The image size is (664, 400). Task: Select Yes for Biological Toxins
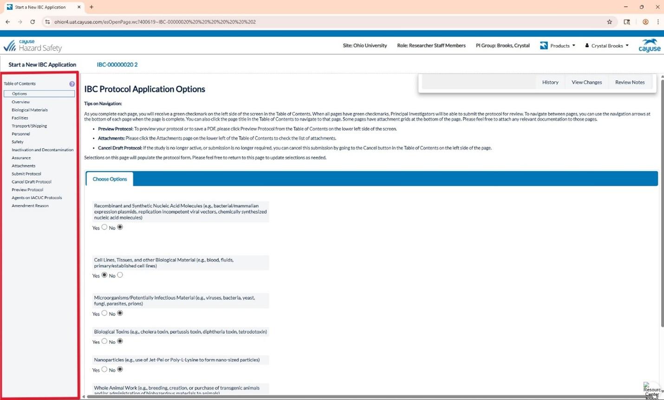pyautogui.click(x=104, y=341)
